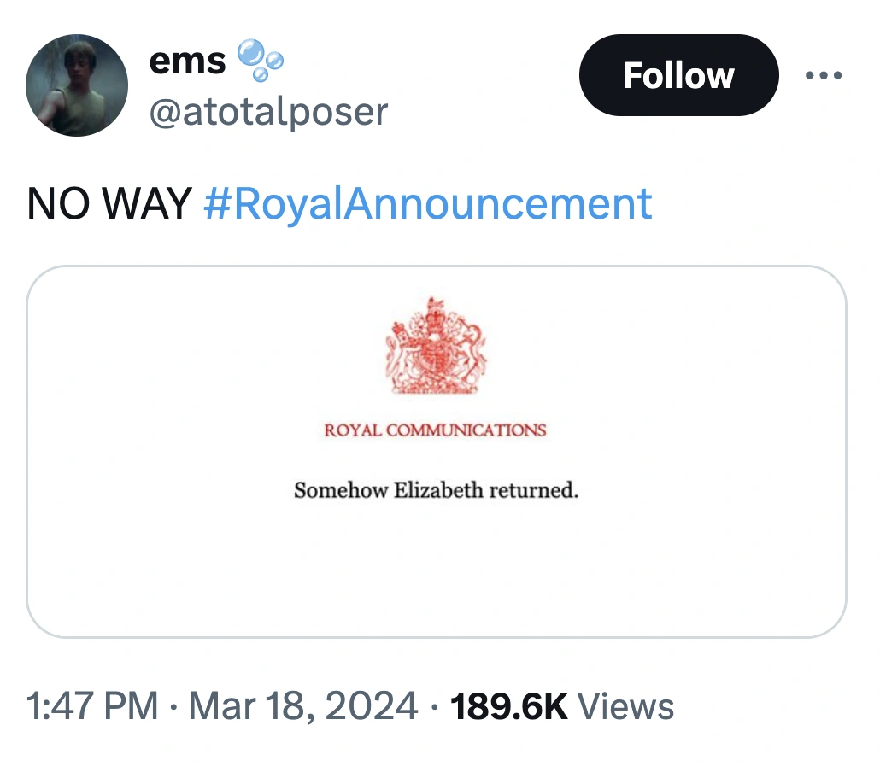Click the display name "ems"

[x=187, y=60]
